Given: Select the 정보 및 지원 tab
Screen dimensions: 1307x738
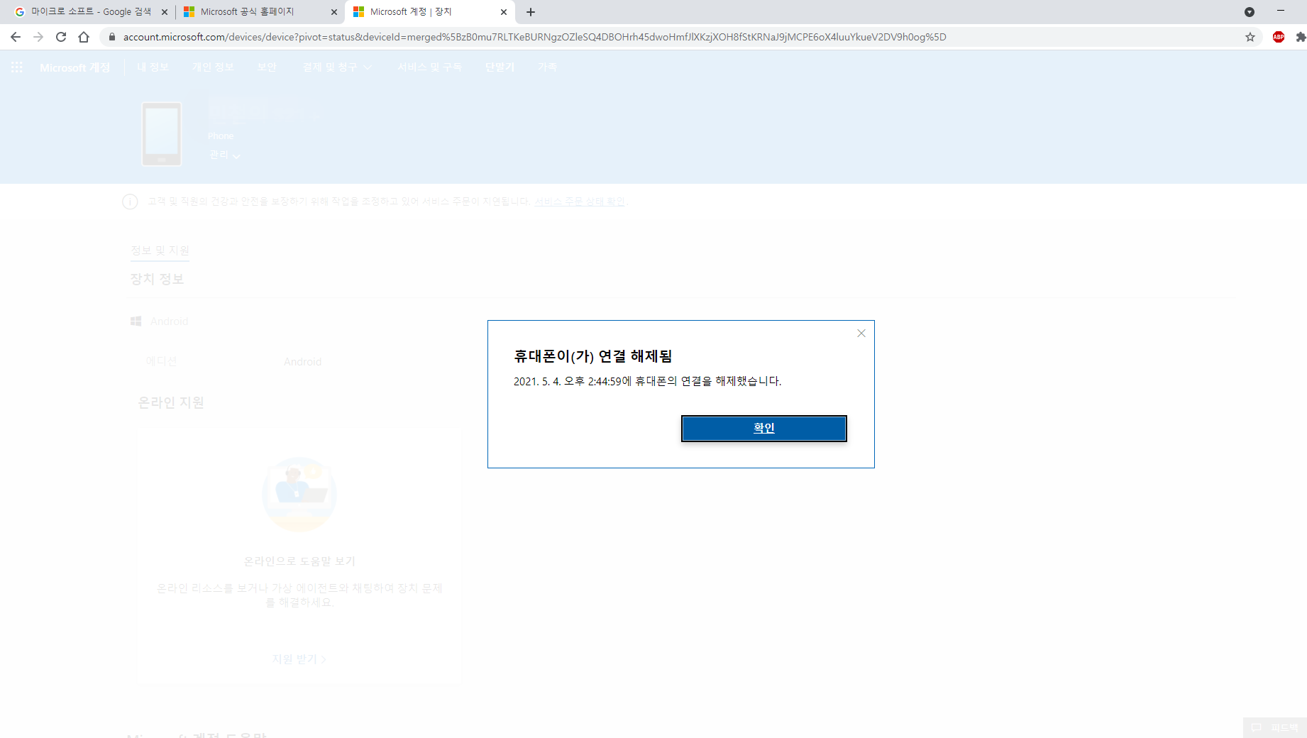Looking at the screenshot, I should tap(160, 250).
